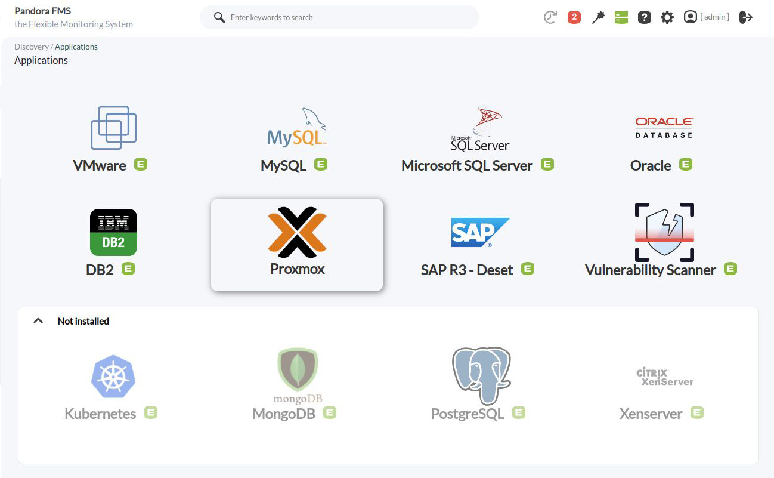Collapse the Not installed section

pos(38,321)
